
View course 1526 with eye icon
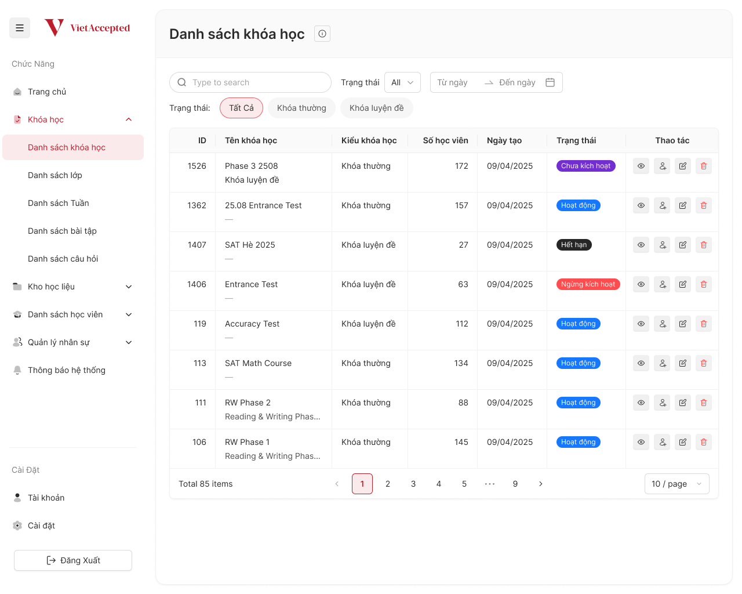(x=641, y=166)
